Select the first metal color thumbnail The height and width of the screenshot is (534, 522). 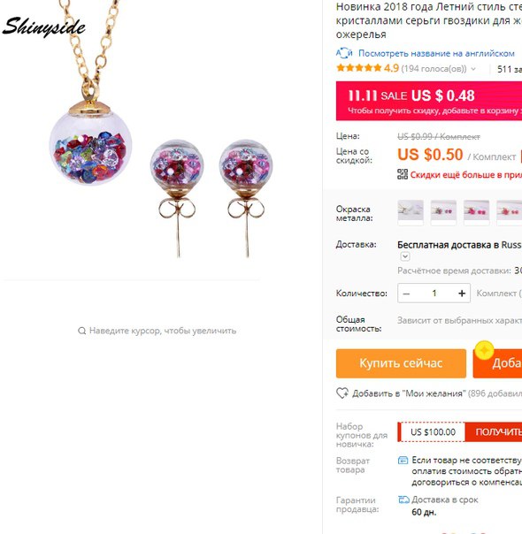coord(411,212)
